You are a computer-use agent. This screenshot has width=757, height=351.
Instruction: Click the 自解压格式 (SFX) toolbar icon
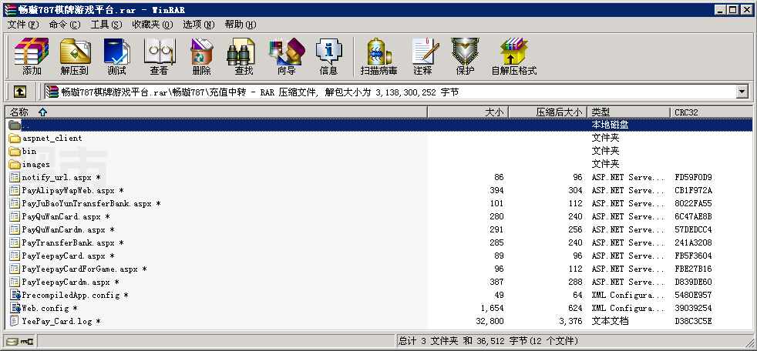point(514,51)
